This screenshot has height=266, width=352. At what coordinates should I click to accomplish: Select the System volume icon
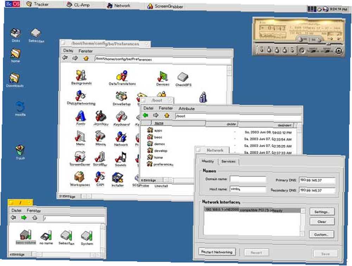point(87,238)
